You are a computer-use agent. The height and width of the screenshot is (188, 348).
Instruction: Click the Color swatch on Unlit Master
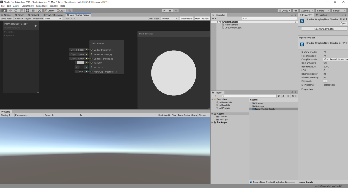(x=81, y=63)
